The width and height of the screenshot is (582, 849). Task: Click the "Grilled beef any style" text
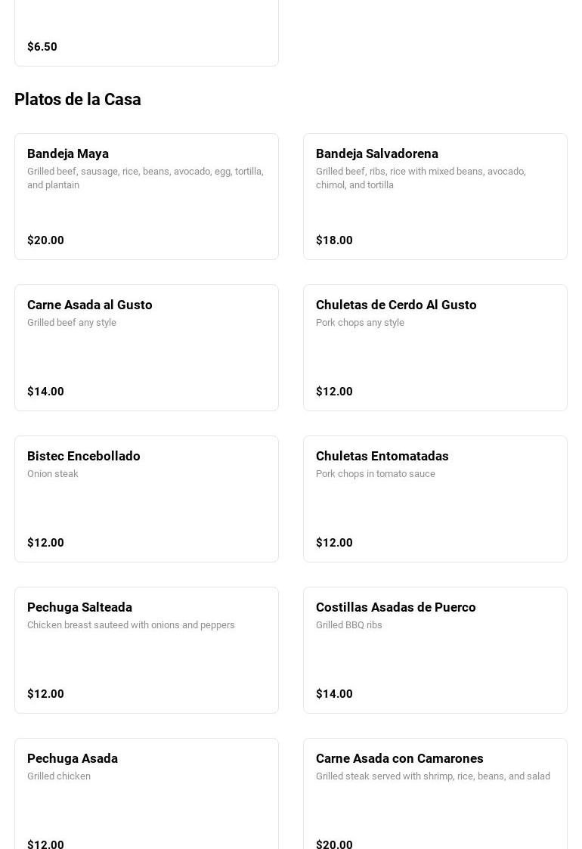tap(72, 323)
